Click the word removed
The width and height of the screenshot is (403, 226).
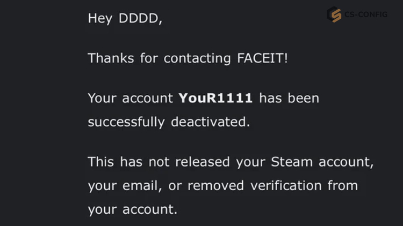[x=215, y=185]
